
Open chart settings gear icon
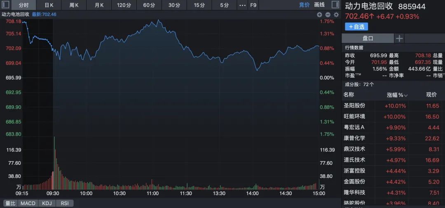[x=336, y=15]
